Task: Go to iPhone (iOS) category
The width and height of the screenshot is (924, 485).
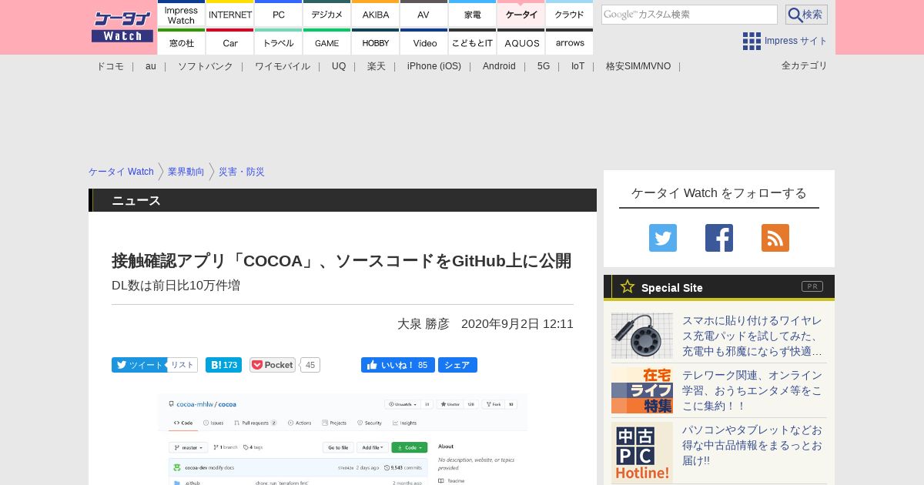Action: (434, 66)
